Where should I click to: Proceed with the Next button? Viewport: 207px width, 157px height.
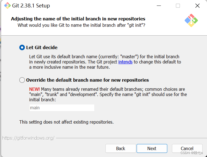pyautogui.click(x=152, y=148)
